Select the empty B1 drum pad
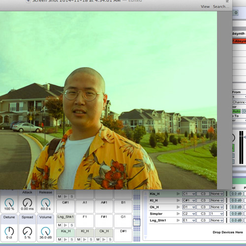This screenshot has height=246, width=246. (123, 207)
